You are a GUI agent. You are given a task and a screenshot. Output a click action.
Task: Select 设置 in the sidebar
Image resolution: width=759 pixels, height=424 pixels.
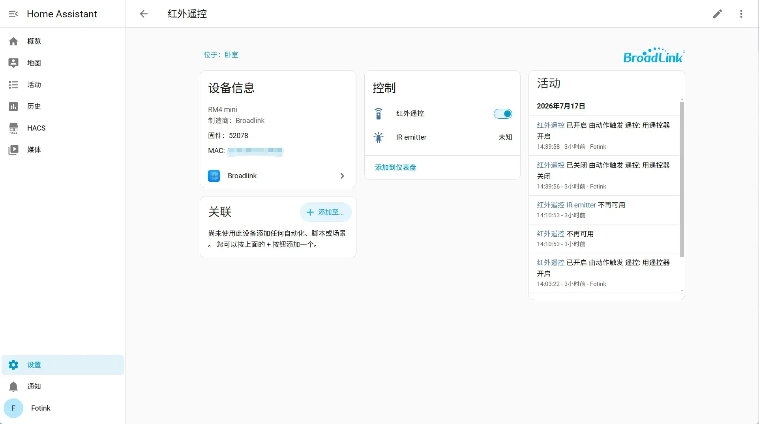tap(63, 365)
